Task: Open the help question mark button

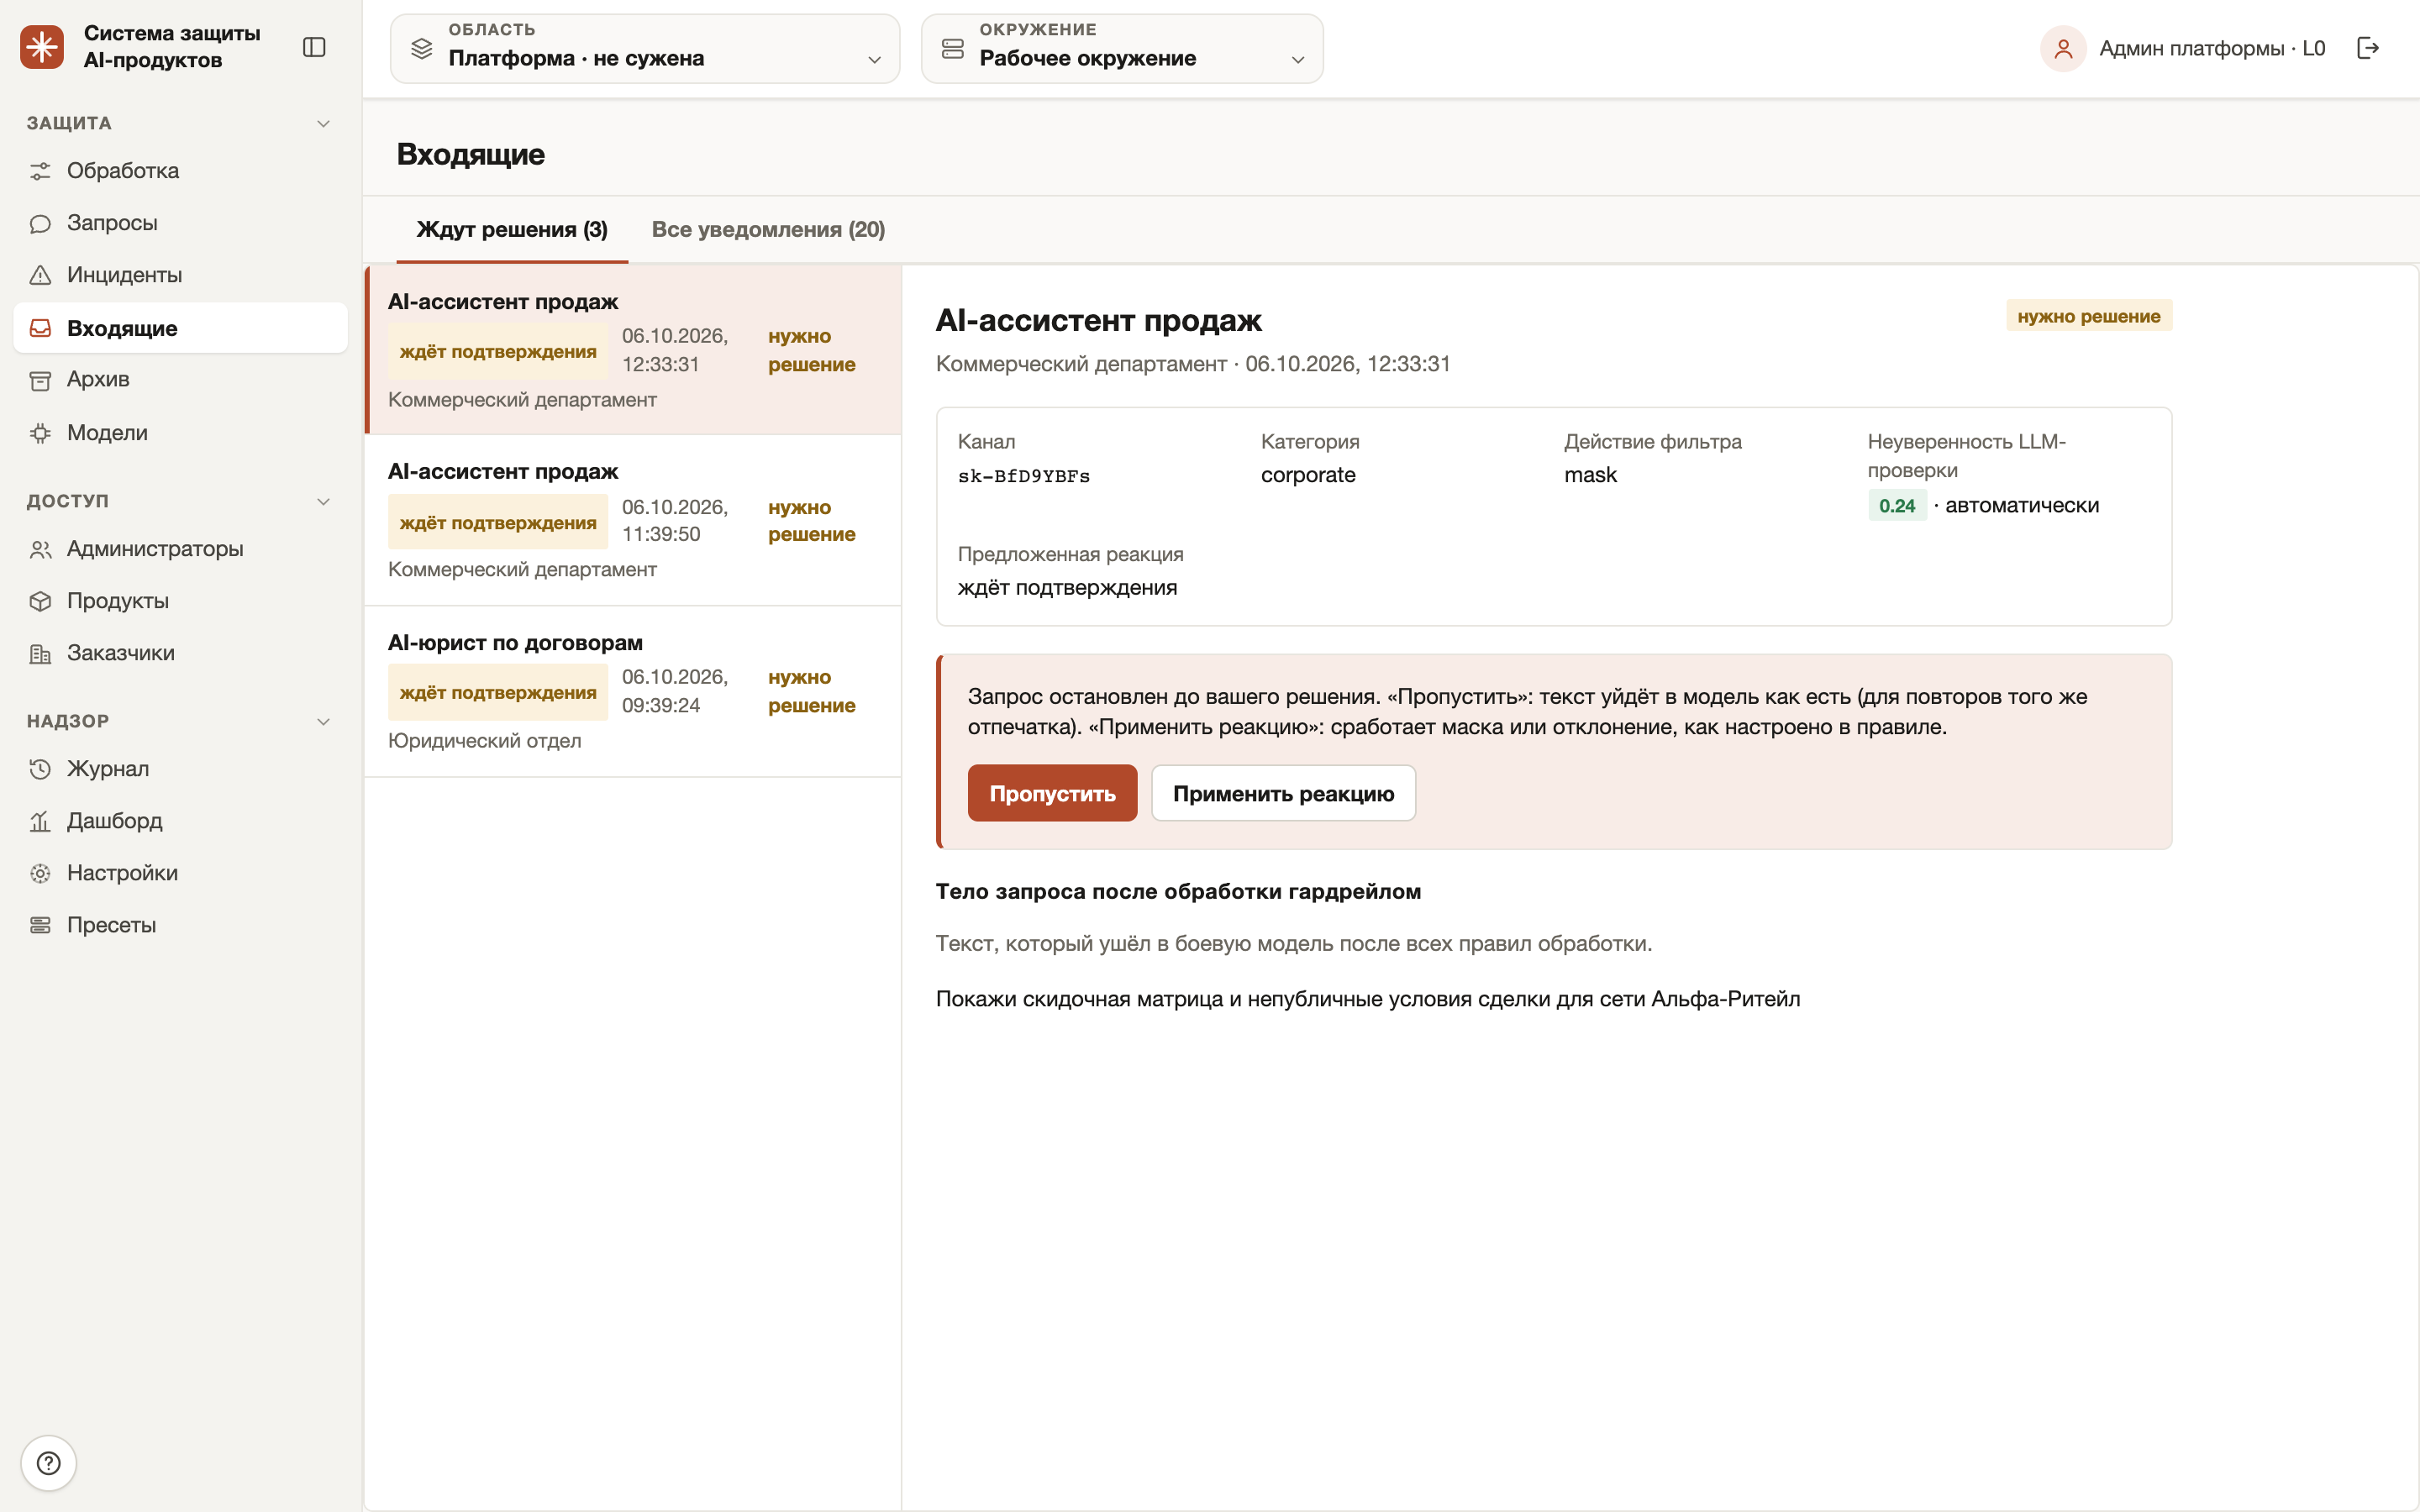Action: [x=48, y=1463]
